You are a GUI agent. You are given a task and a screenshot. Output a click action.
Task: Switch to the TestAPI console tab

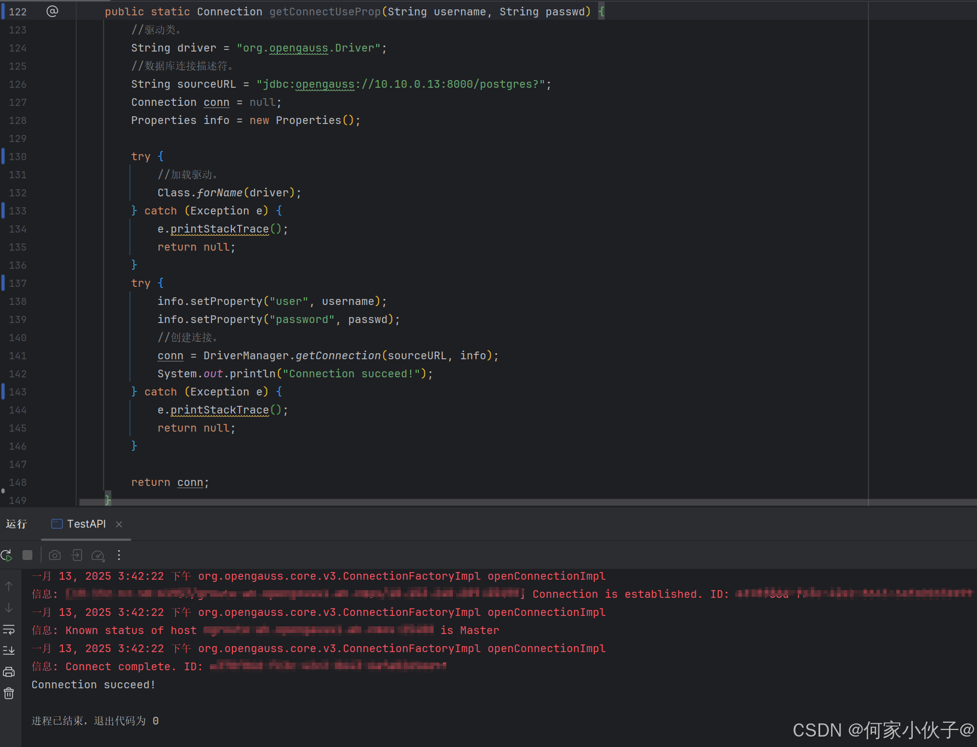tap(86, 524)
